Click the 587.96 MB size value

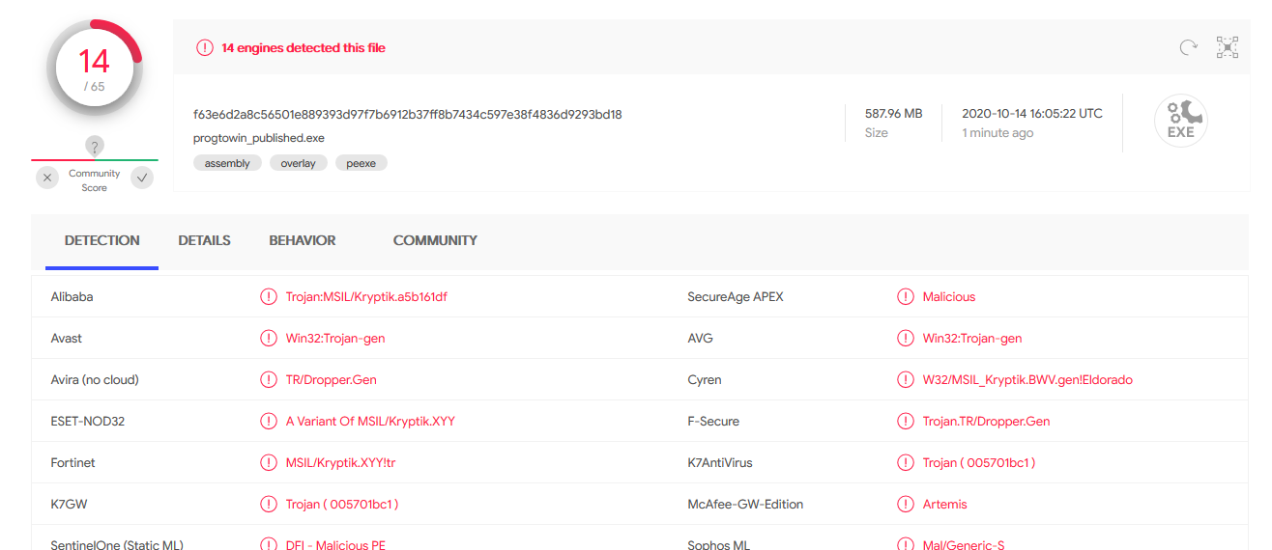[x=894, y=113]
